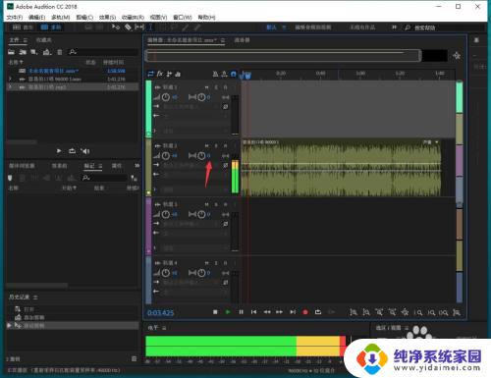This screenshot has height=378, width=491.
Task: Click the red Record button
Action: (x=305, y=312)
